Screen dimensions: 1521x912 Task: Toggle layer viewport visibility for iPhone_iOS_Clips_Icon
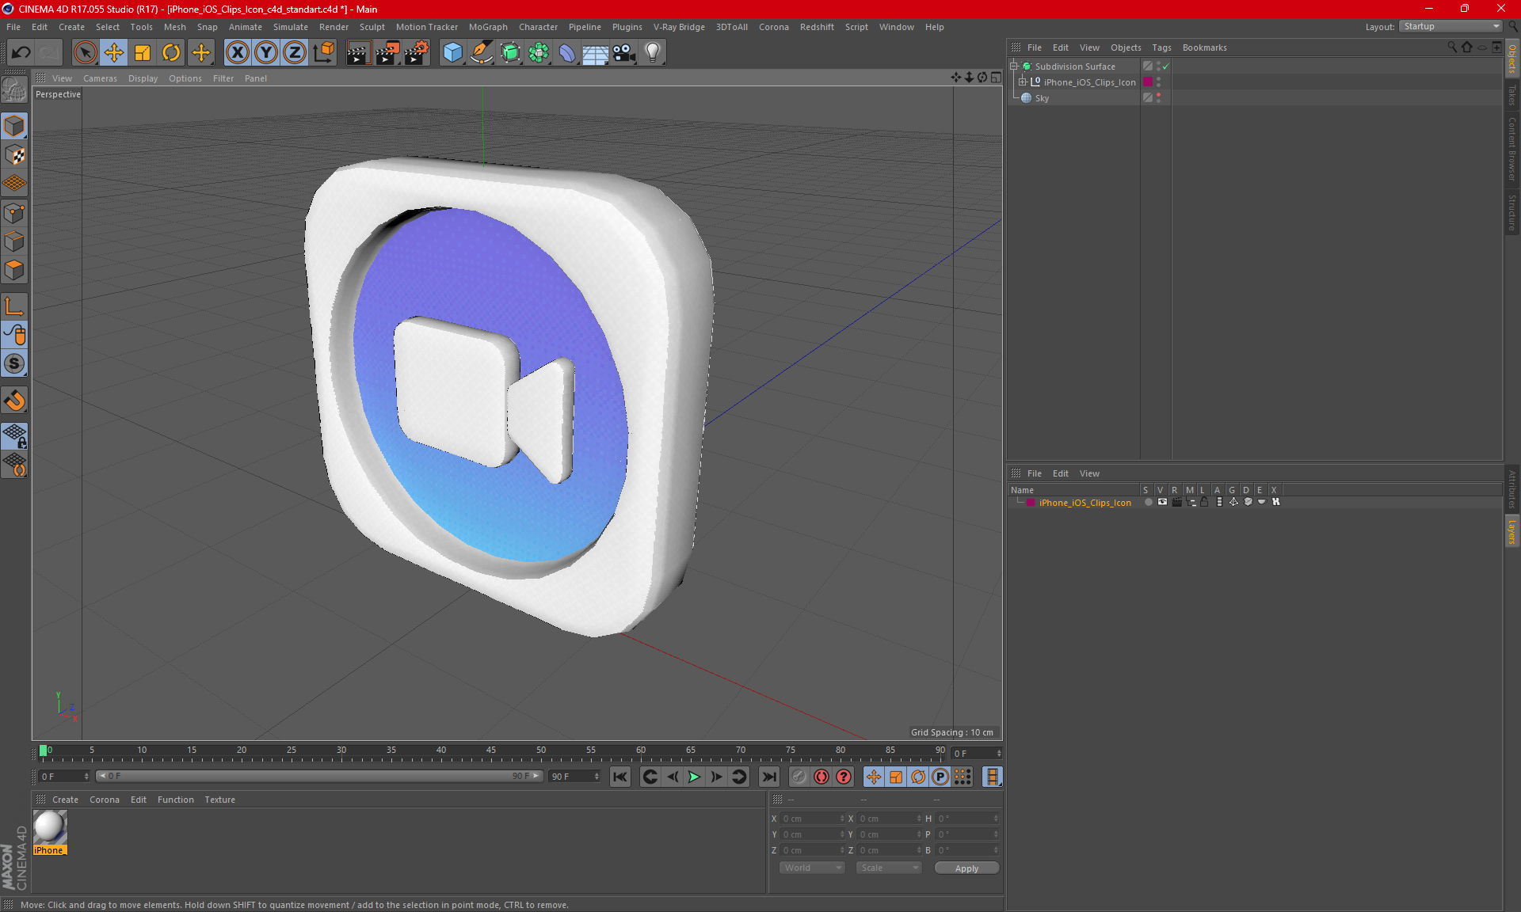[1162, 502]
